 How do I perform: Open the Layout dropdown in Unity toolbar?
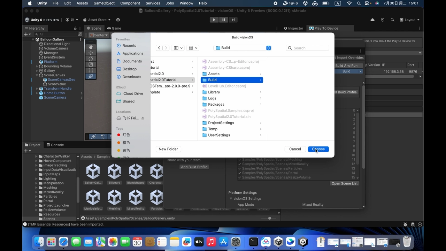pyautogui.click(x=409, y=20)
